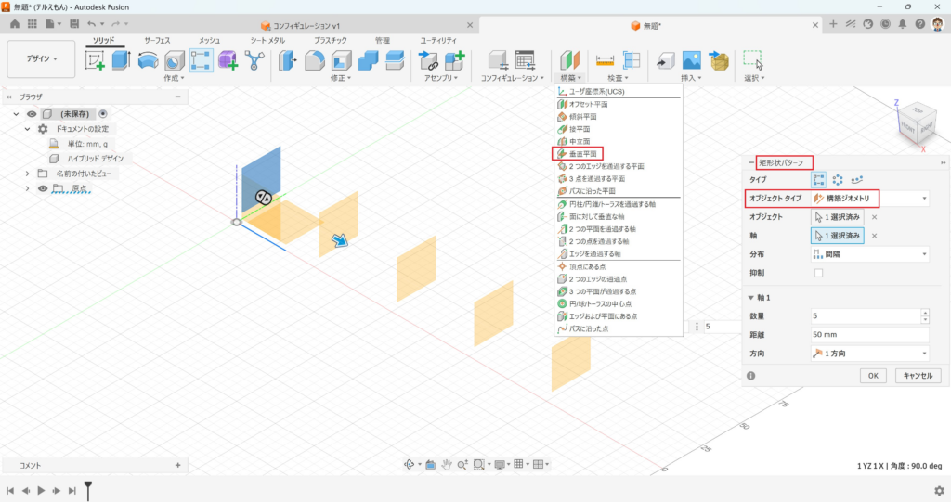951x502 pixels.
Task: Open the 分布 間隔 dropdown
Action: [869, 254]
